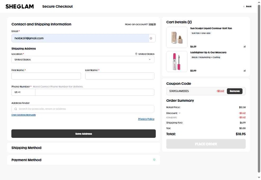Viewport: 261px width, 180px height.
Task: Click the Address Finder search box
Action: (83, 109)
